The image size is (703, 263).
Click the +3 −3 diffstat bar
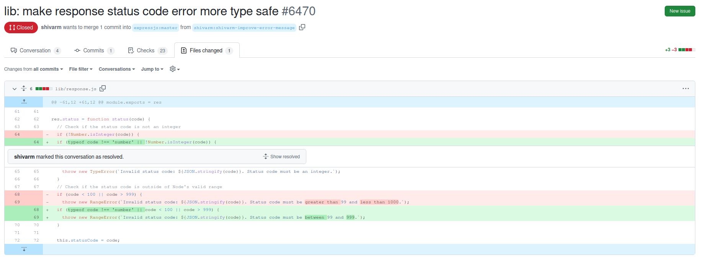(680, 50)
